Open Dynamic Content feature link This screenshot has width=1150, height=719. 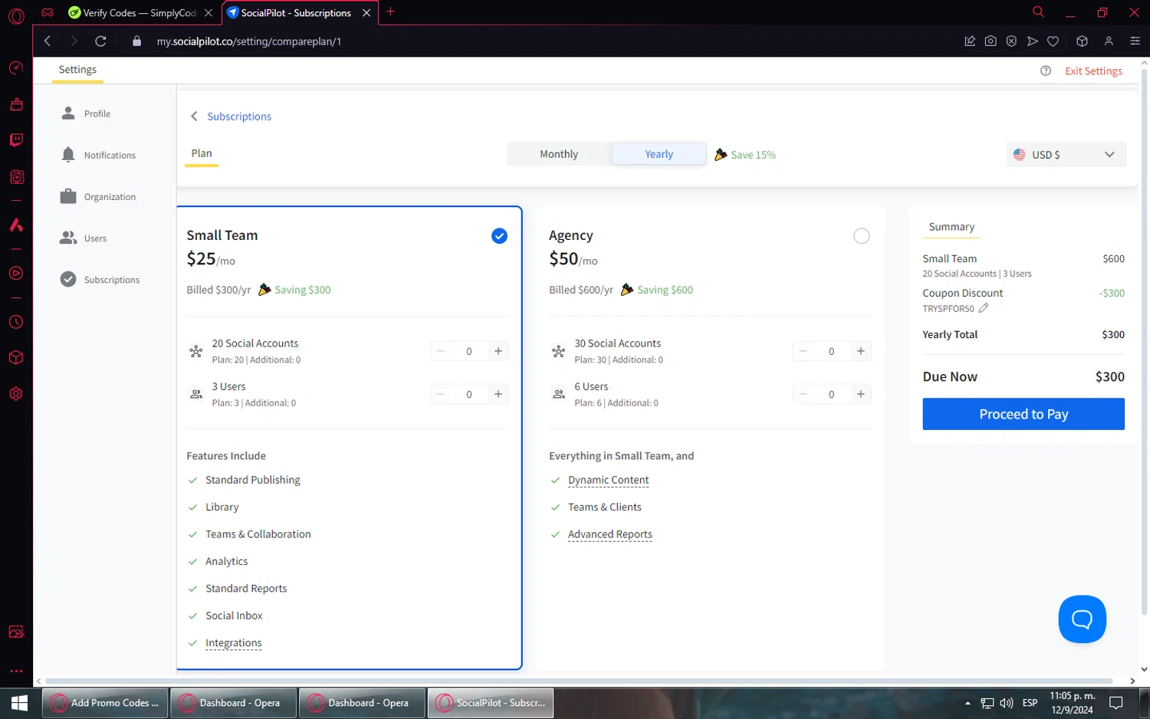[609, 480]
